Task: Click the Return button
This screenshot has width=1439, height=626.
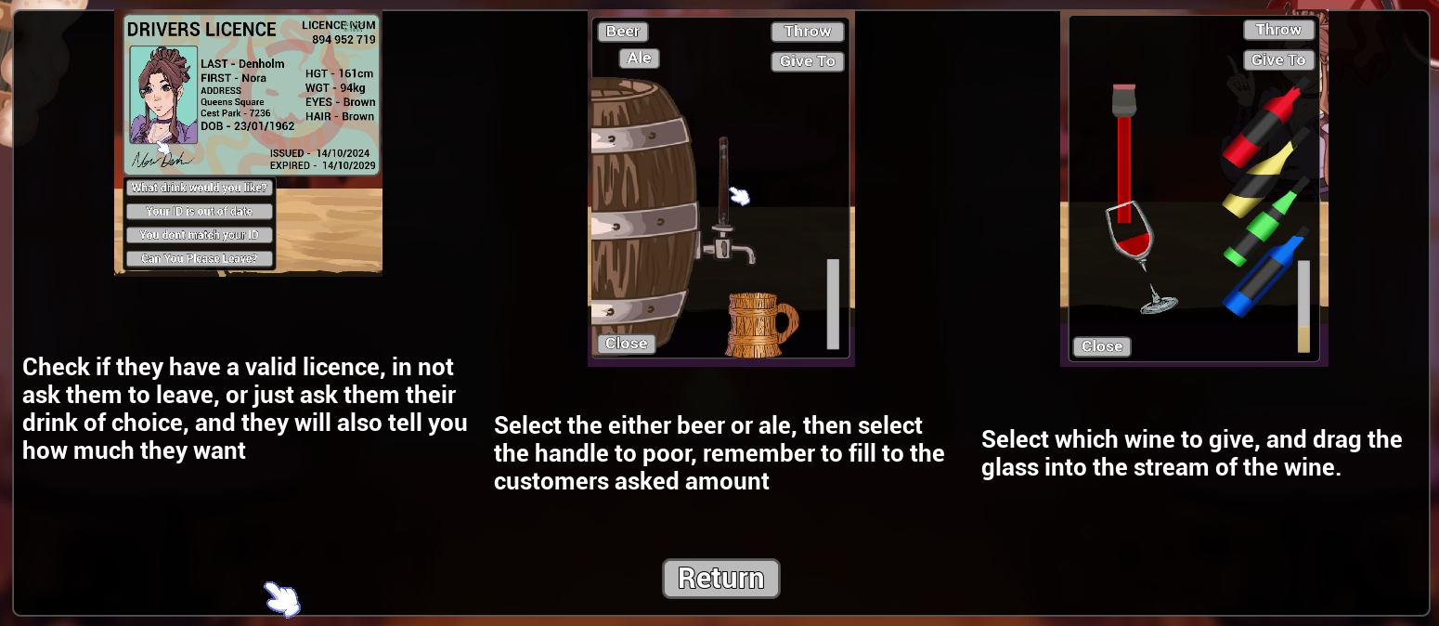Action: click(x=720, y=579)
